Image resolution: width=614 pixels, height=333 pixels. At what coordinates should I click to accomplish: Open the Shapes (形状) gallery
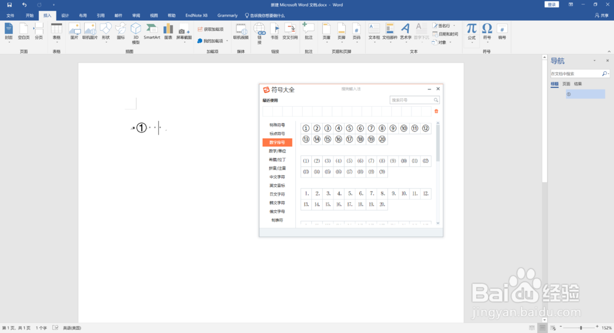coord(106,32)
